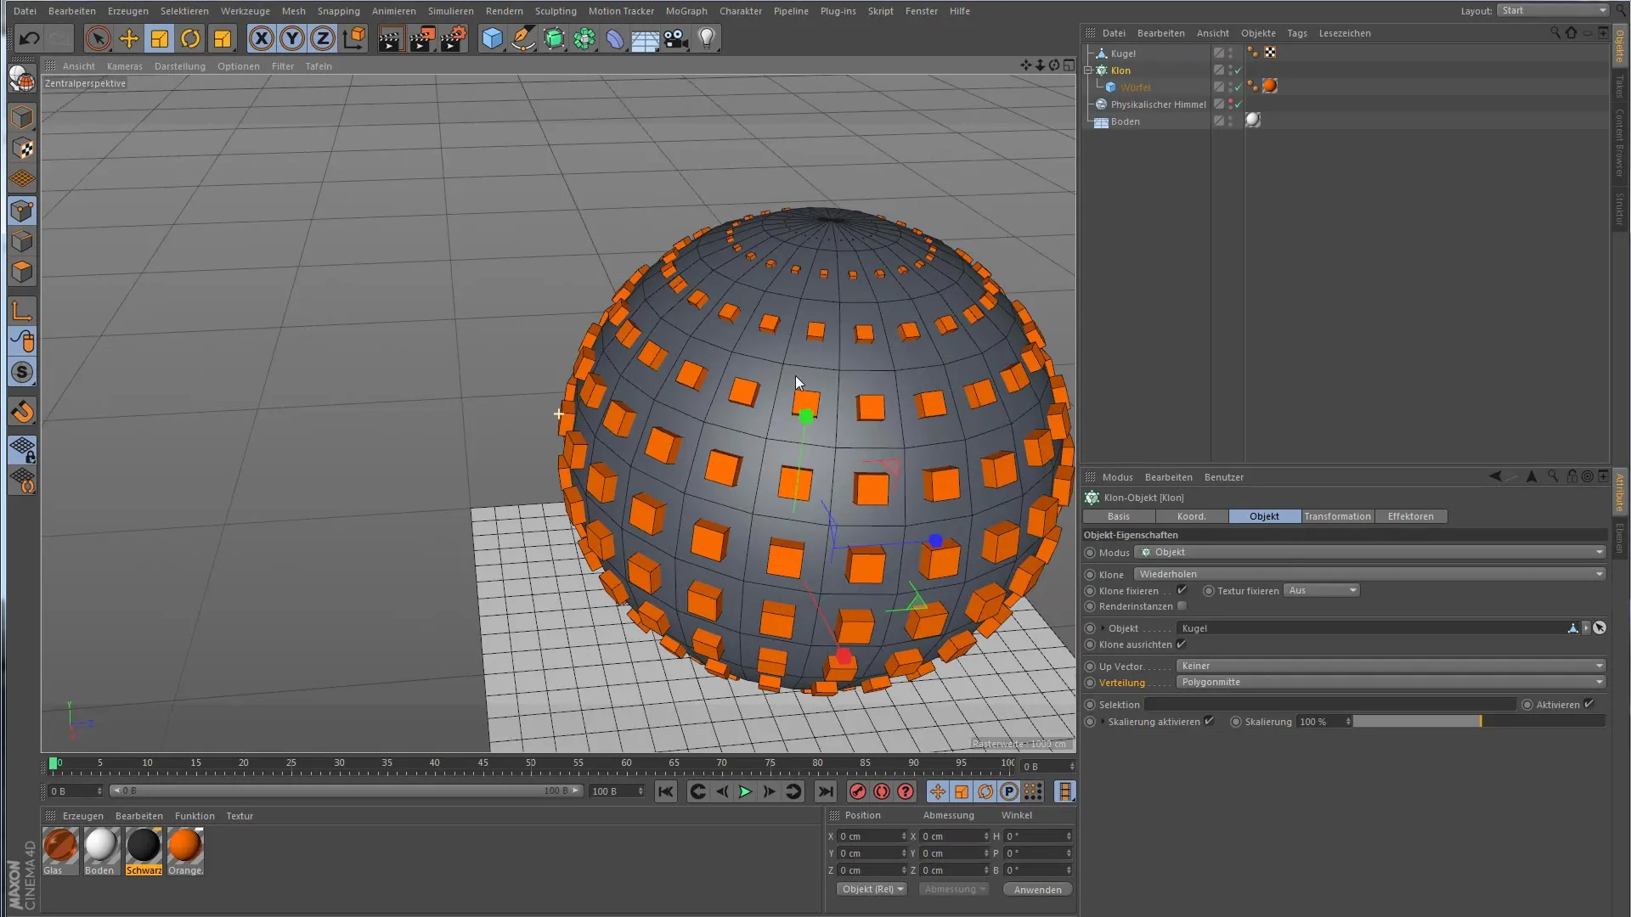Toggle Skalierung aktivieren checkbox
Viewport: 1631px width, 917px height.
pos(1209,721)
